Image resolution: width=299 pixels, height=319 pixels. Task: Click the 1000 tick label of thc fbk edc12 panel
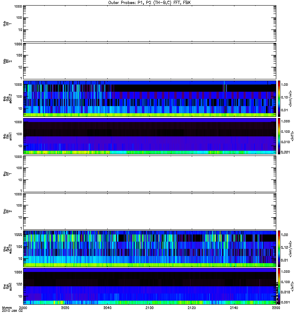[18, 235]
